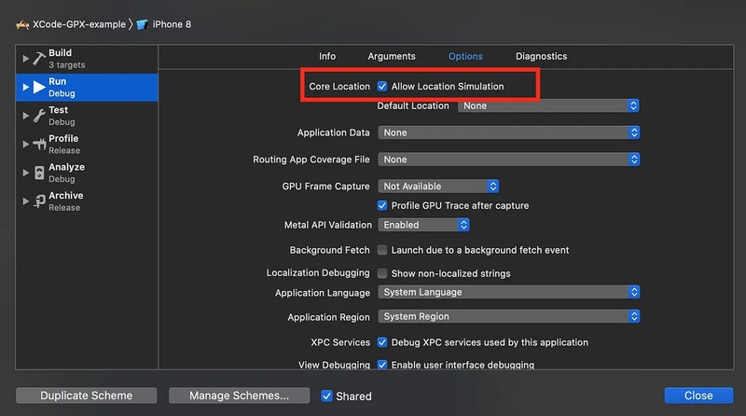746x416 pixels.
Task: Open the Application Data dropdown
Action: pyautogui.click(x=508, y=132)
